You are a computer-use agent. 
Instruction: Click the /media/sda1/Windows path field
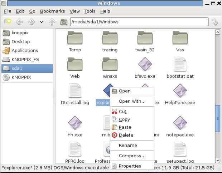[139, 22]
